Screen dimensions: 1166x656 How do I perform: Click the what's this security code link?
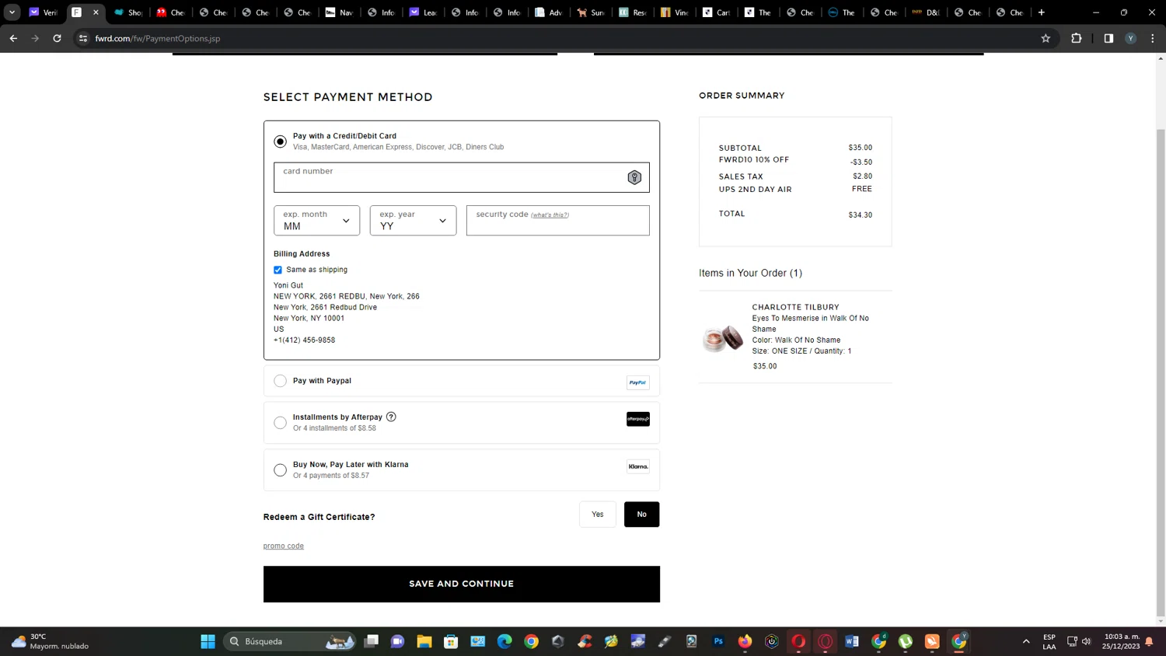tap(550, 215)
